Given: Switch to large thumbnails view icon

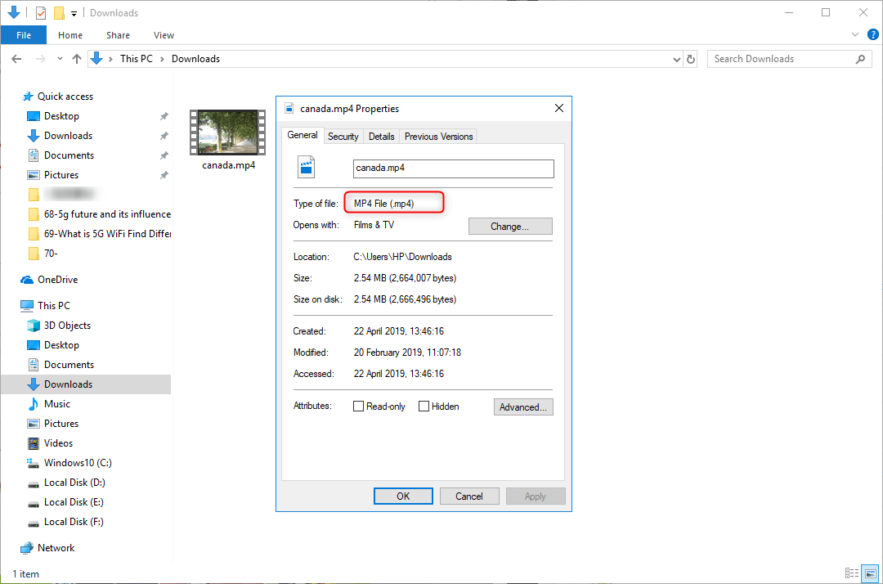Looking at the screenshot, I should point(871,573).
